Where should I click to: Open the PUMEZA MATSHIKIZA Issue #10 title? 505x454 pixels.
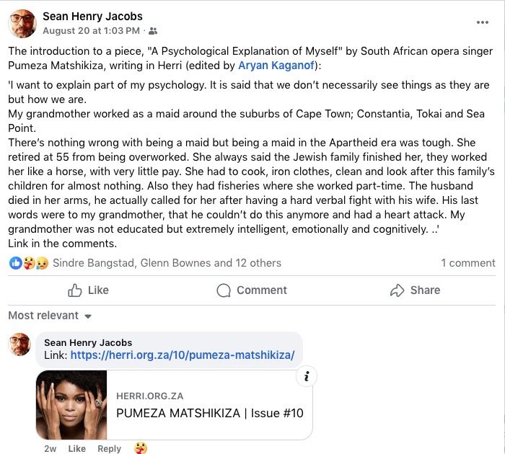tap(209, 413)
